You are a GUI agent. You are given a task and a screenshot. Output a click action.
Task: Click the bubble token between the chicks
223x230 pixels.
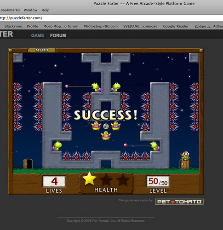pyautogui.click(x=106, y=126)
